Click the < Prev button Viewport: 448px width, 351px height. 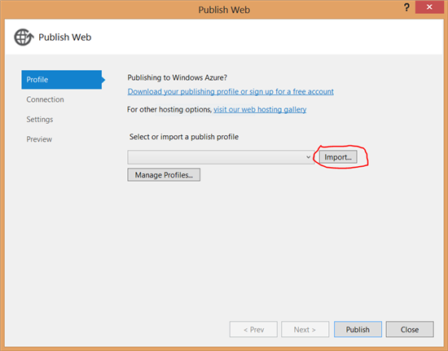pyautogui.click(x=253, y=329)
